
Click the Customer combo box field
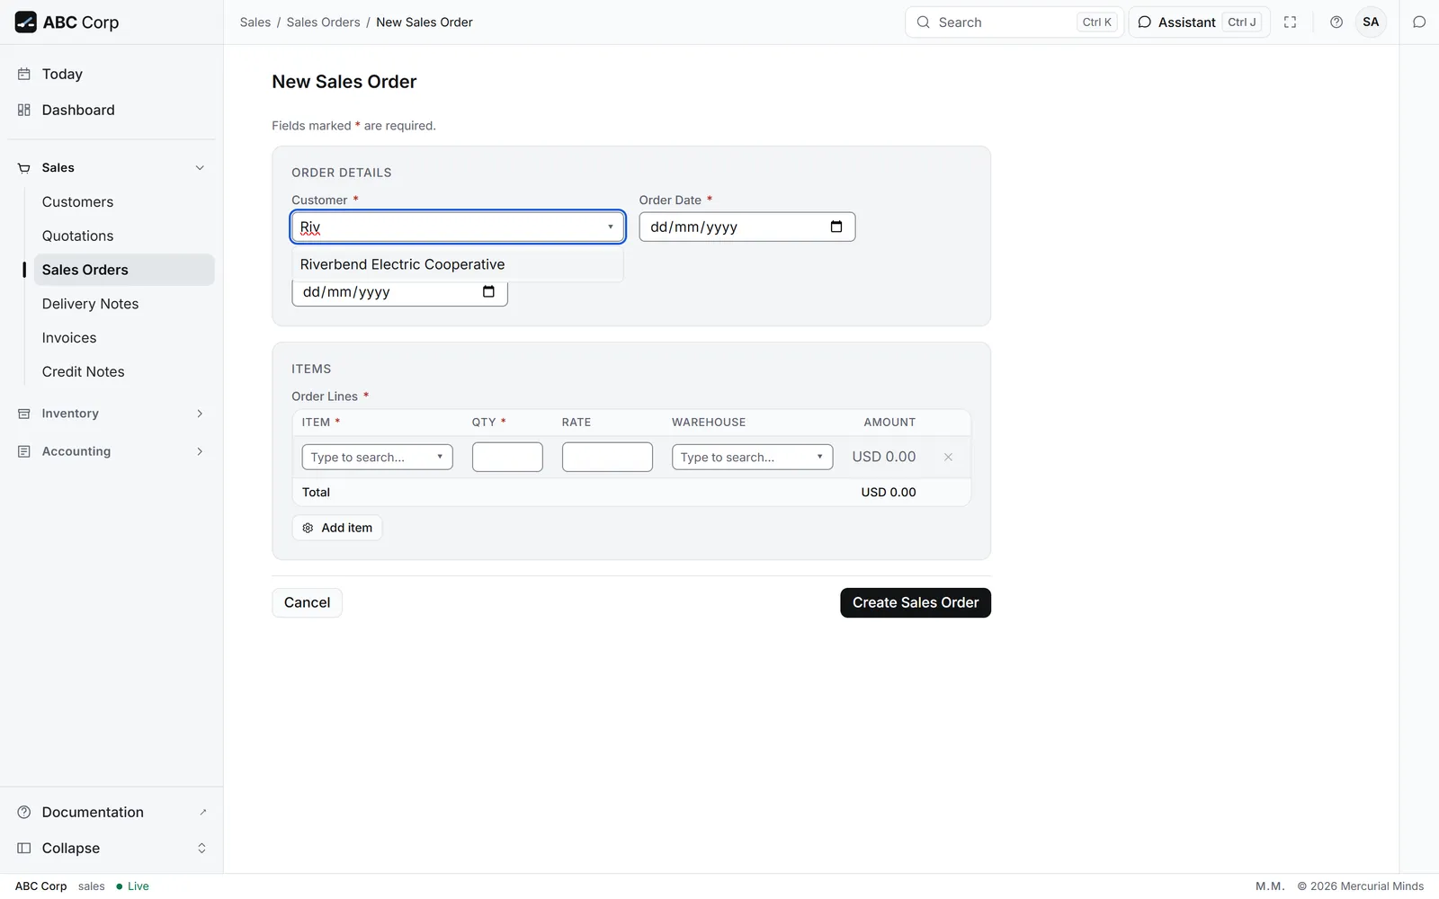point(458,227)
